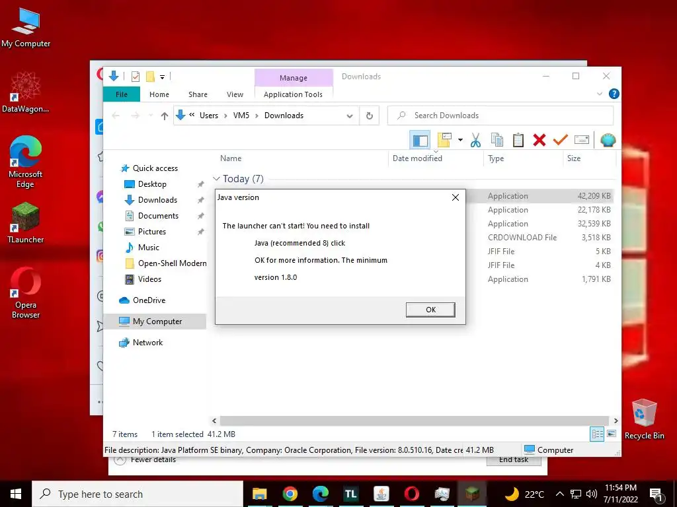
Task: Expand the ribbon with chevron
Action: 599,94
